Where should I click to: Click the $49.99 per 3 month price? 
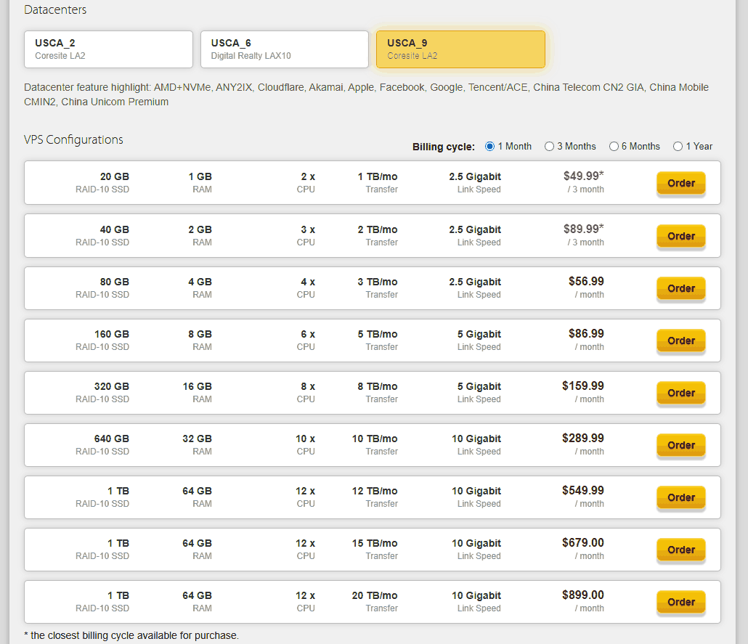pyautogui.click(x=583, y=182)
